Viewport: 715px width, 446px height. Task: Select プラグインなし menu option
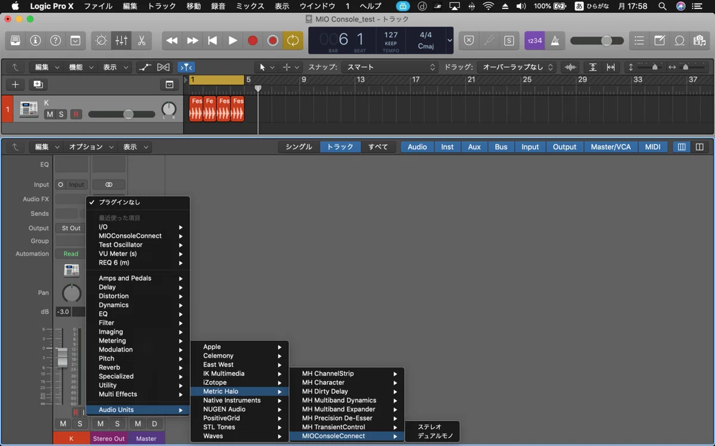(138, 202)
